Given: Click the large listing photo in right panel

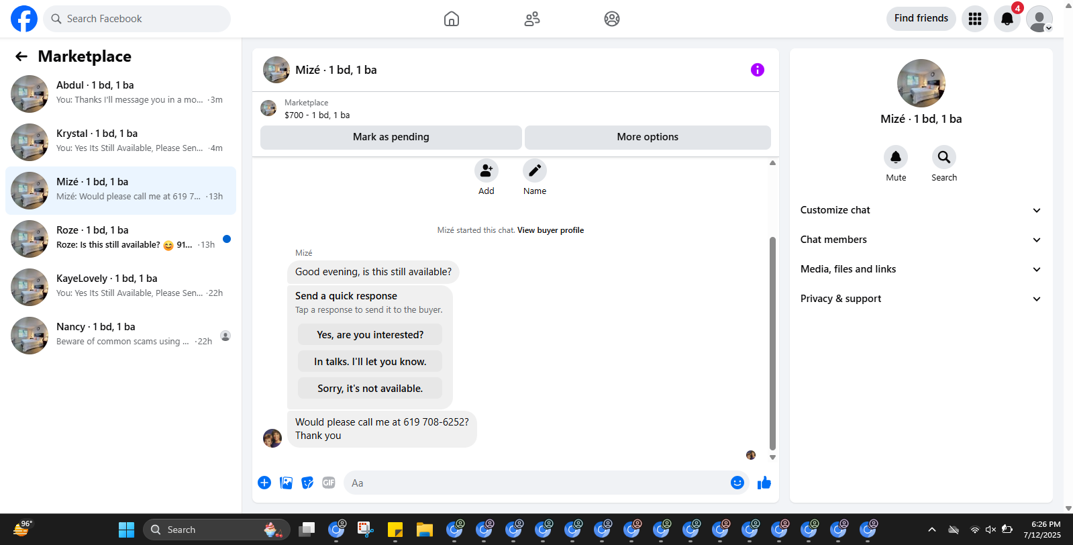Looking at the screenshot, I should [x=921, y=83].
